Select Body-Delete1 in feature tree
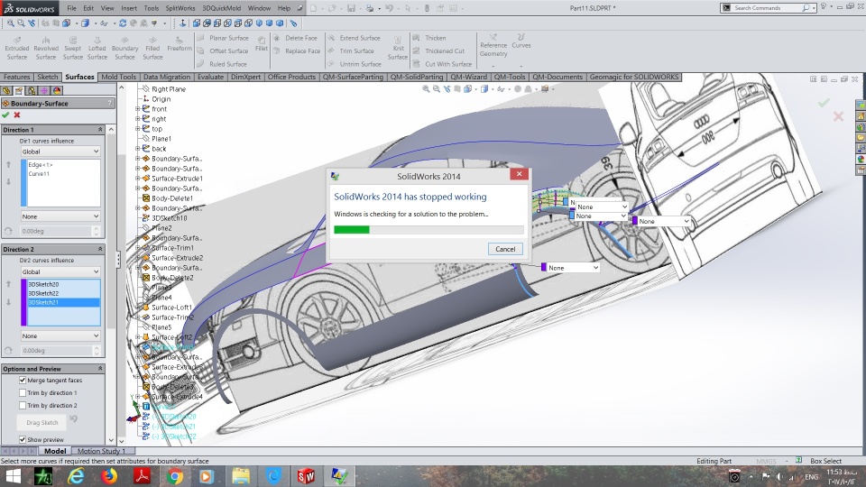866x487 pixels. [171, 198]
